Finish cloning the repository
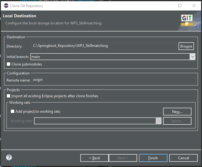The height and width of the screenshot is (167, 202). 153,158
